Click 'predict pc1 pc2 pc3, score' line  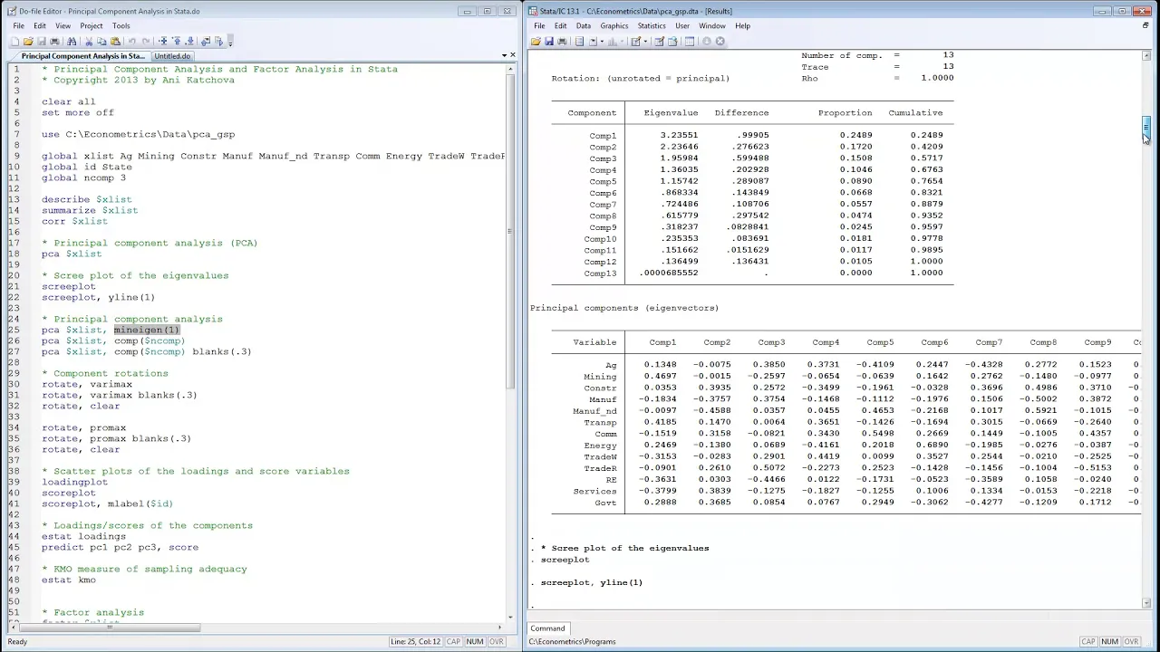point(120,547)
